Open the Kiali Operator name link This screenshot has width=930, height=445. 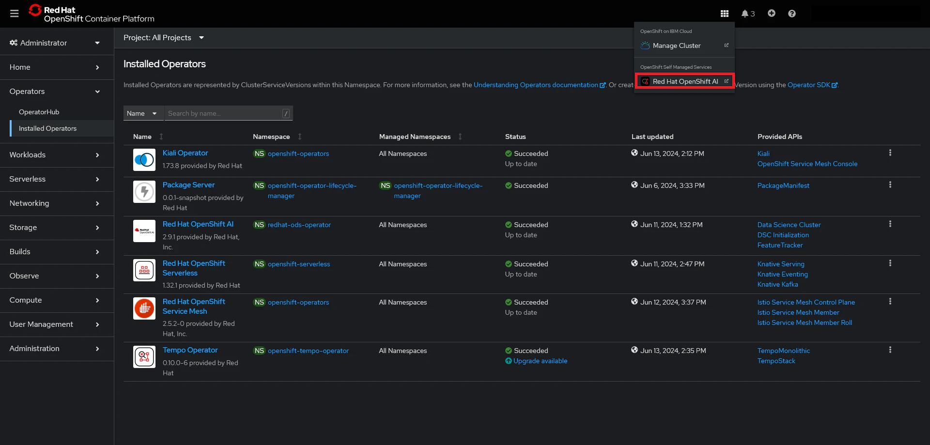pyautogui.click(x=185, y=153)
